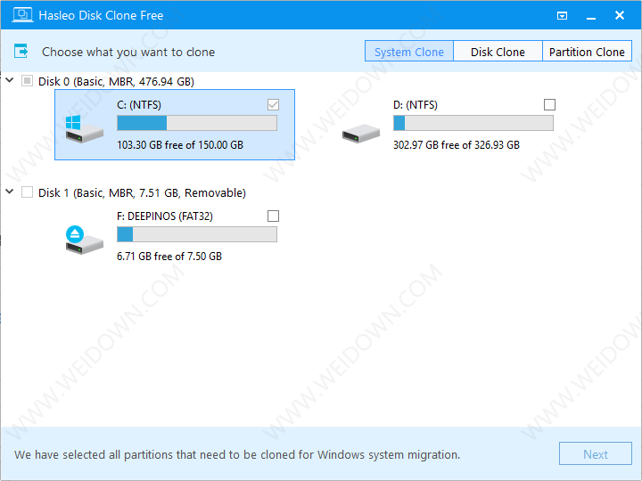
Task: Check the Disk 1 checkbox
Action: (x=27, y=192)
